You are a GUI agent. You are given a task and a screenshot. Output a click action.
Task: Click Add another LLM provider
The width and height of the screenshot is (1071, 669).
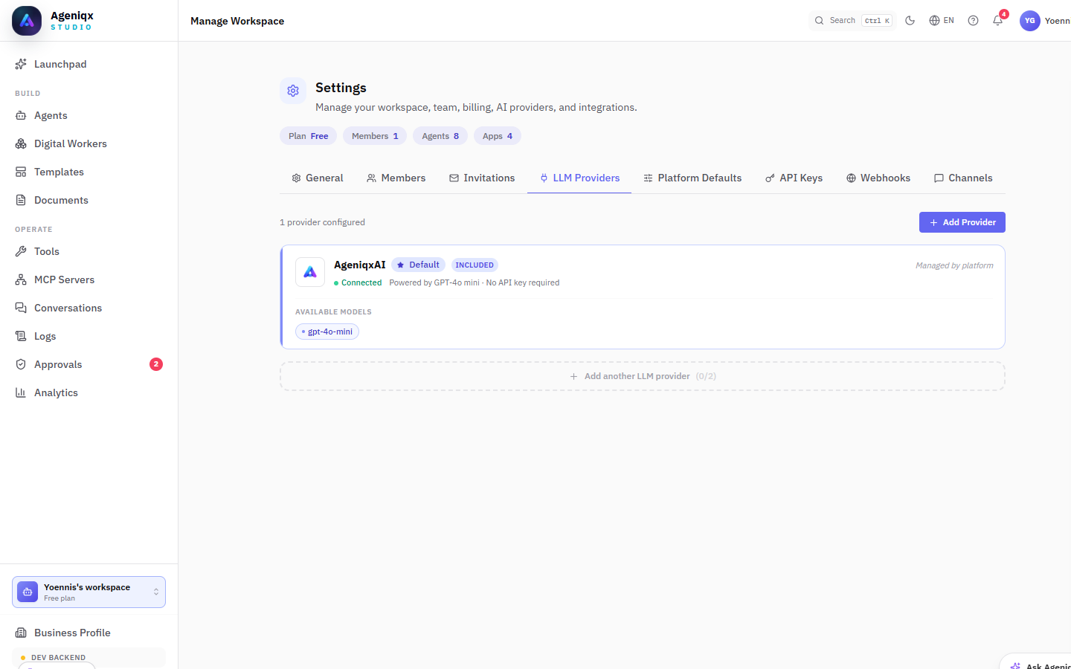pyautogui.click(x=643, y=376)
